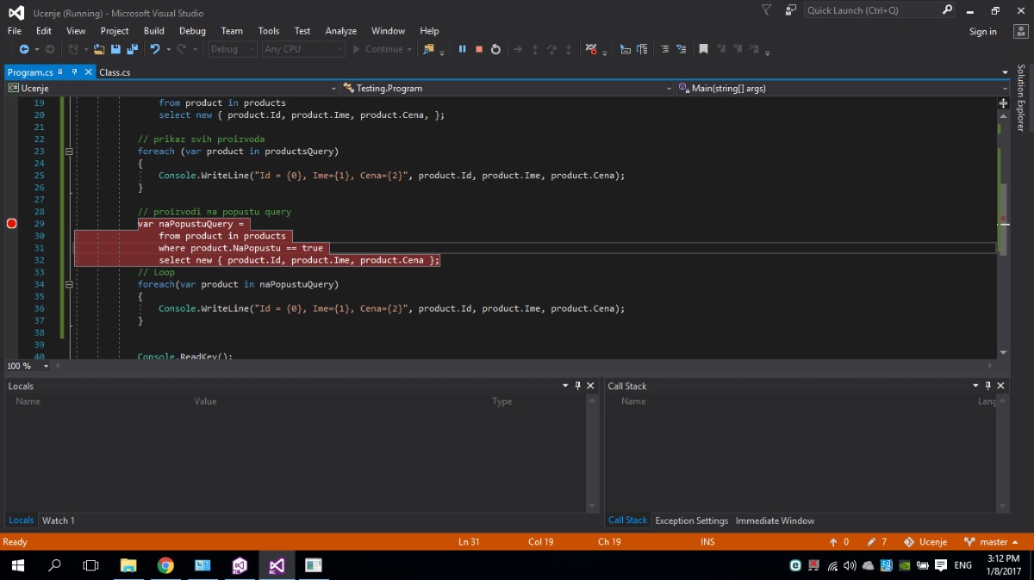Open the Debug menu
This screenshot has width=1034, height=580.
pyautogui.click(x=192, y=31)
